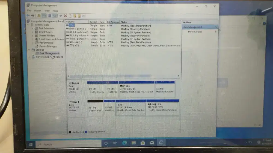Expand the Event Viewer node
The image size is (273, 153).
pos(32,32)
